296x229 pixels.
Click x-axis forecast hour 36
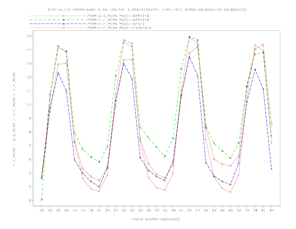pyautogui.click(x=140, y=210)
